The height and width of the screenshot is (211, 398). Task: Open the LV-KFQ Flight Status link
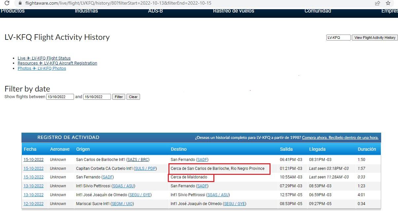pos(44,58)
